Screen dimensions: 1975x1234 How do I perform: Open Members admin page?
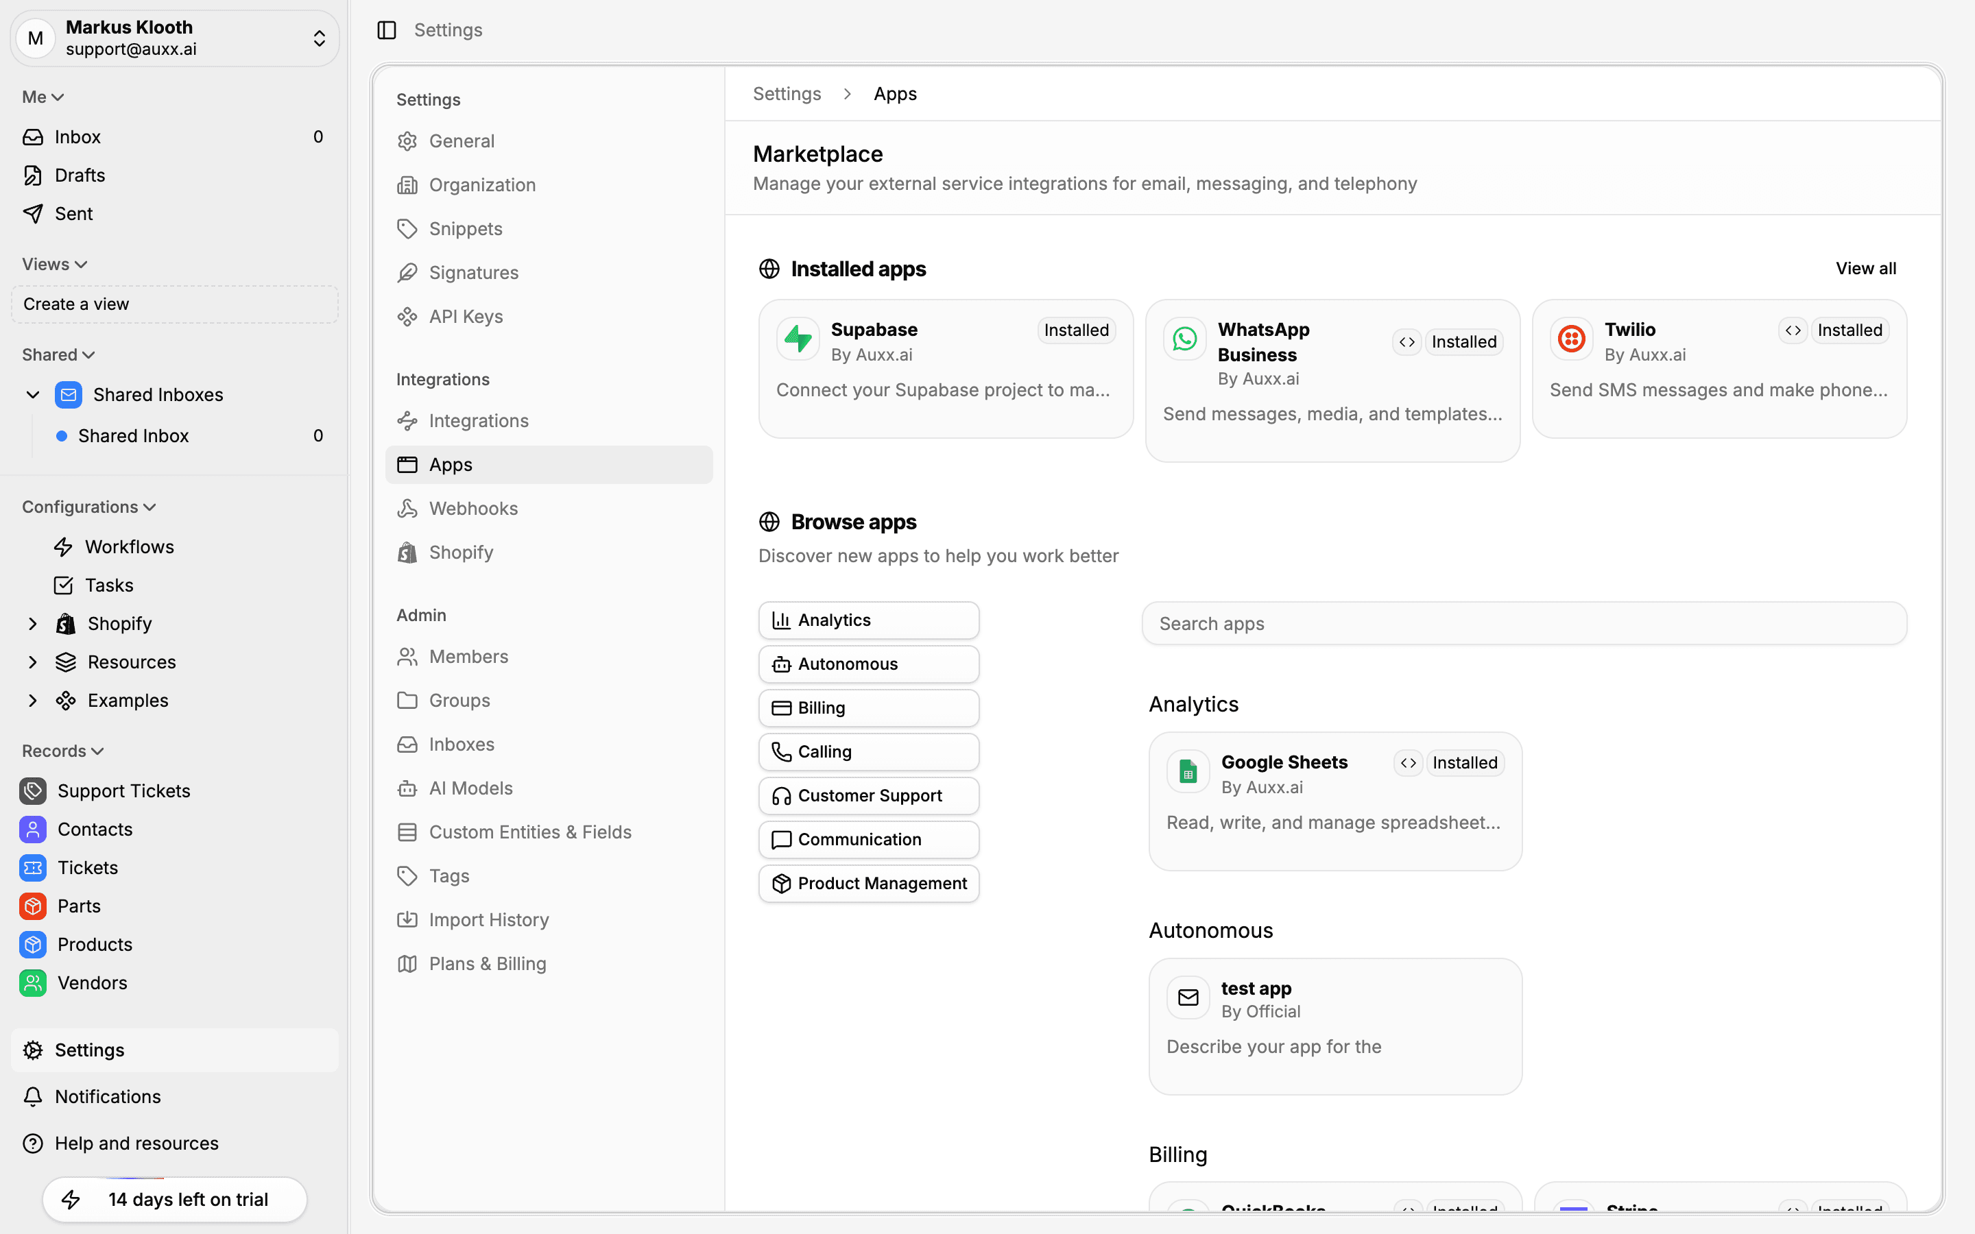click(549, 657)
